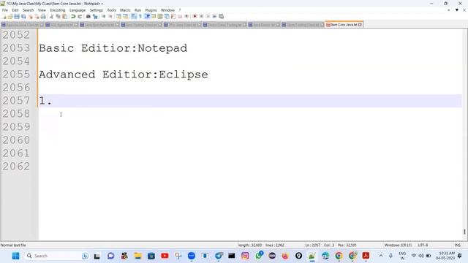Viewport: 468px width, 263px height.
Task: Click the Close document toolbar icon
Action: pyautogui.click(x=31, y=16)
